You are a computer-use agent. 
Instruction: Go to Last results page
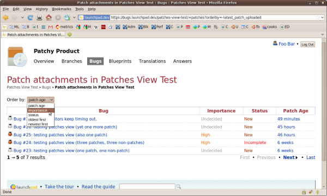coord(311,157)
